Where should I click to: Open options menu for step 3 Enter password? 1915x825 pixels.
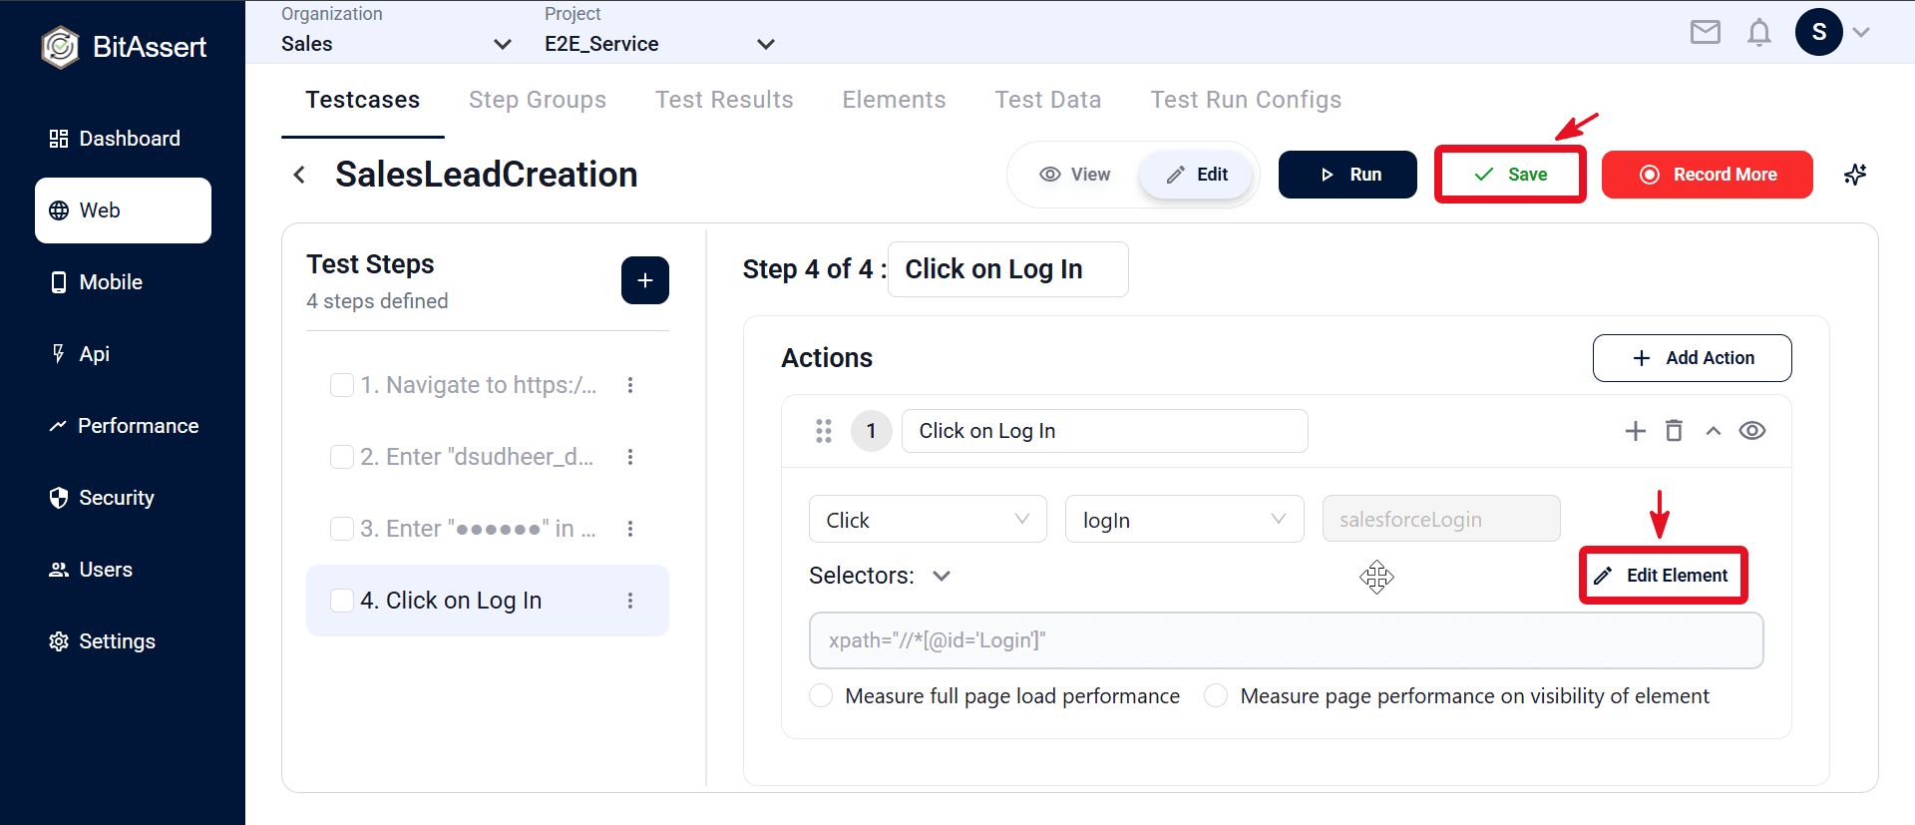pos(630,529)
